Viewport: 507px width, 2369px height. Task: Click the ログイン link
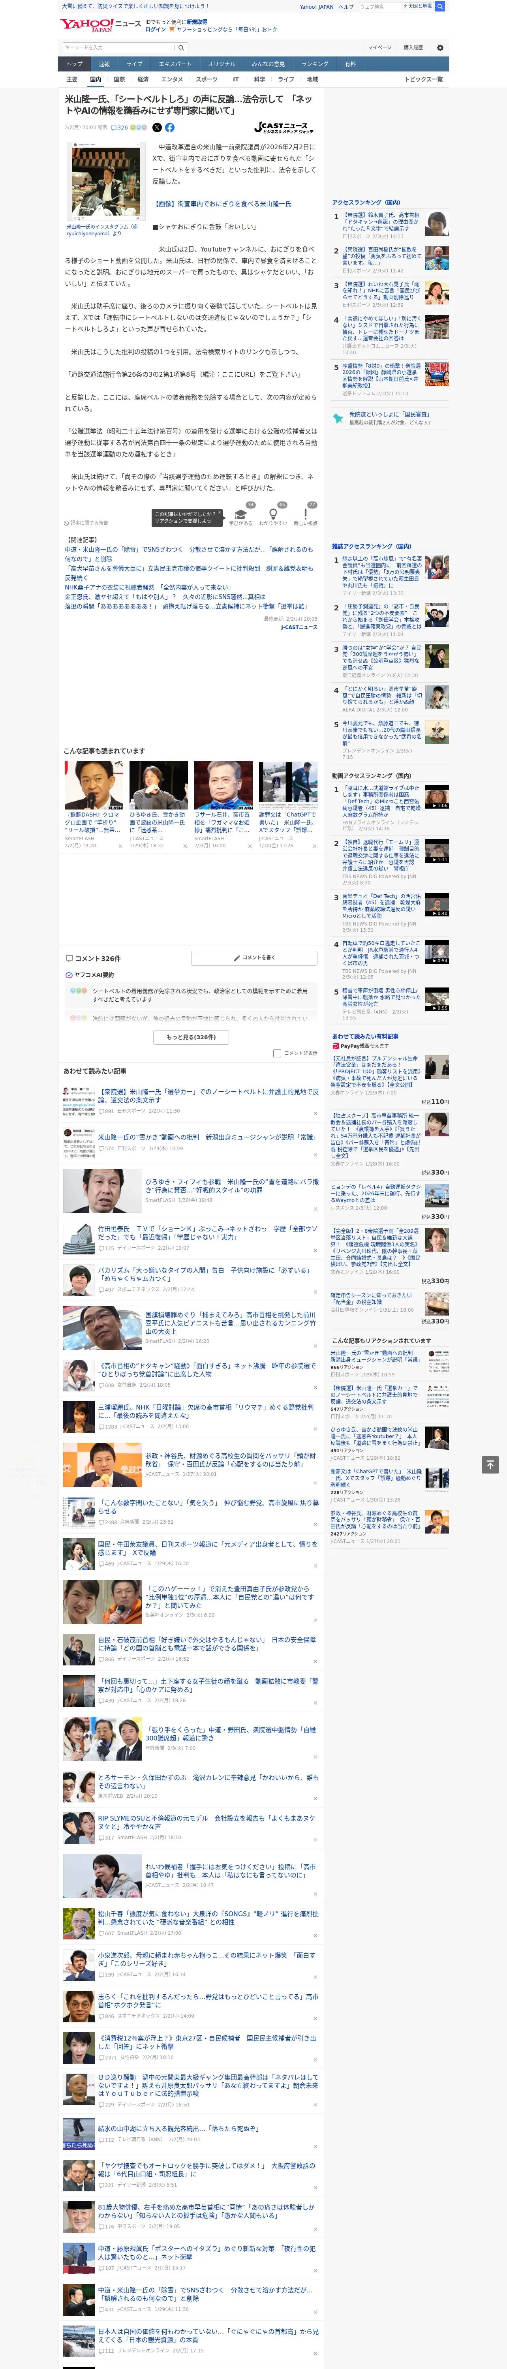[156, 30]
